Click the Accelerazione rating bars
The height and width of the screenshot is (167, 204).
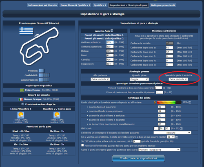[x=44, y=80]
